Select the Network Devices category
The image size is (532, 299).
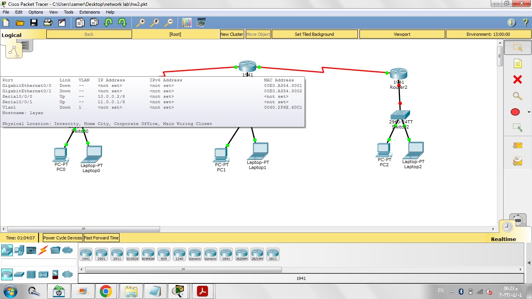pos(7,250)
